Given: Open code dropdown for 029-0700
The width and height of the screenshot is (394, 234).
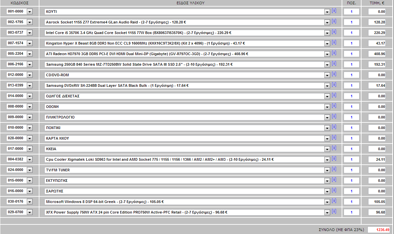Looking at the screenshot, I should point(29,212).
